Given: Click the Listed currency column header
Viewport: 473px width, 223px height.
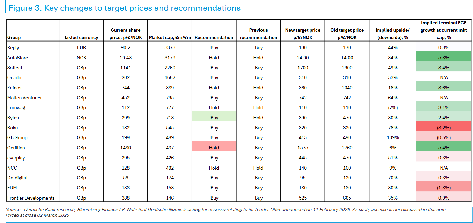Looking at the screenshot, I should [81, 37].
